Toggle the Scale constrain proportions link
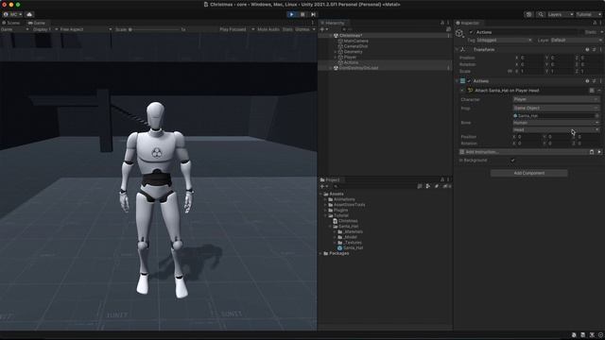This screenshot has width=605, height=340. pos(510,72)
